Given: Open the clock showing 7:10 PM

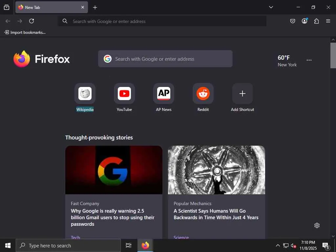Looking at the screenshot, I should 308,245.
